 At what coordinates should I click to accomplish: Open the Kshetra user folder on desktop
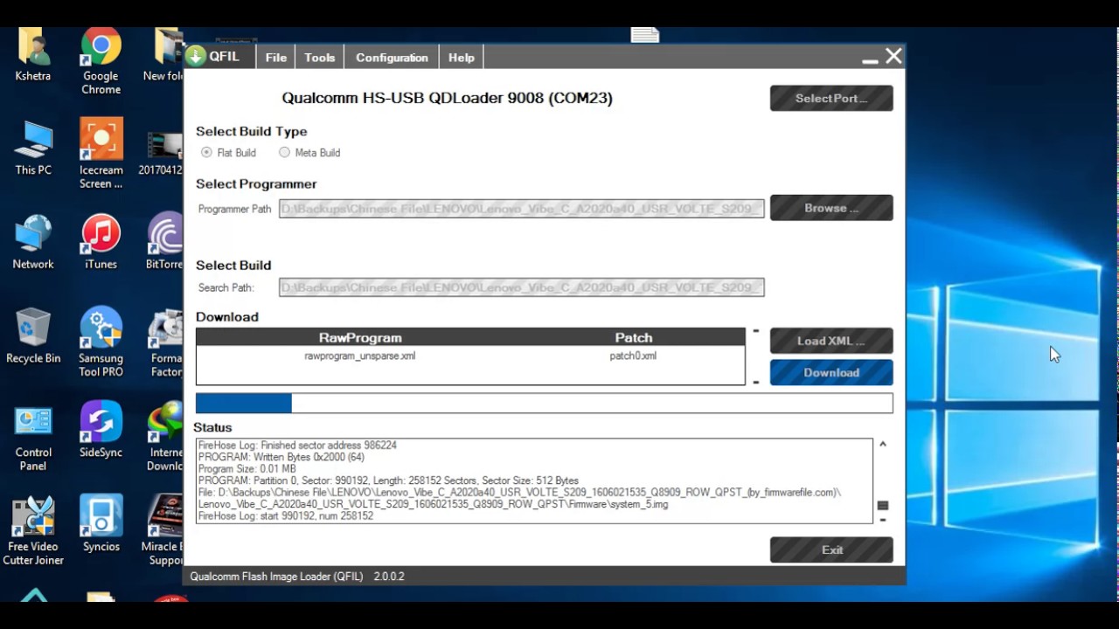point(33,55)
